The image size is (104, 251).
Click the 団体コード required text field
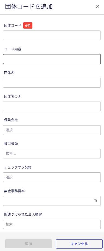coord(52,35)
